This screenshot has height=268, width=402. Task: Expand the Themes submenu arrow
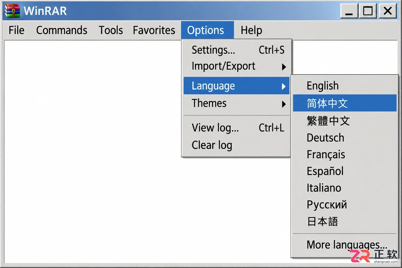click(x=284, y=104)
